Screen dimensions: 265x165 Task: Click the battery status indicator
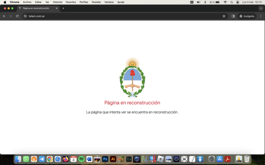(215, 2)
